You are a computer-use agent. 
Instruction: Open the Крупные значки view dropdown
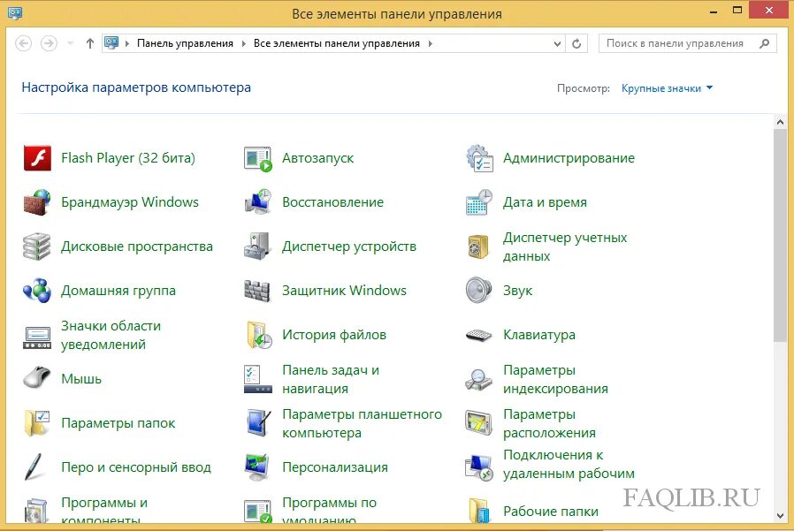click(667, 88)
